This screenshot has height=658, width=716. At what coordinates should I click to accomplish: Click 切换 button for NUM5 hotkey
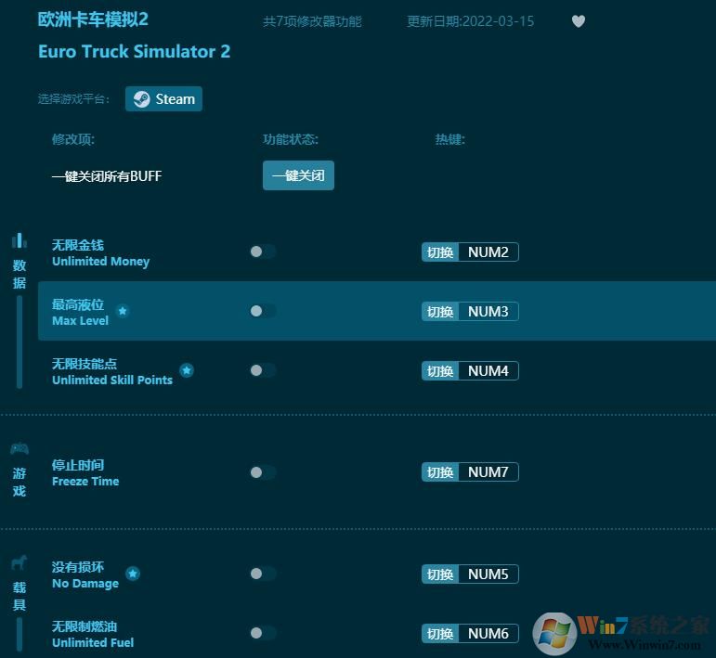[x=440, y=574]
